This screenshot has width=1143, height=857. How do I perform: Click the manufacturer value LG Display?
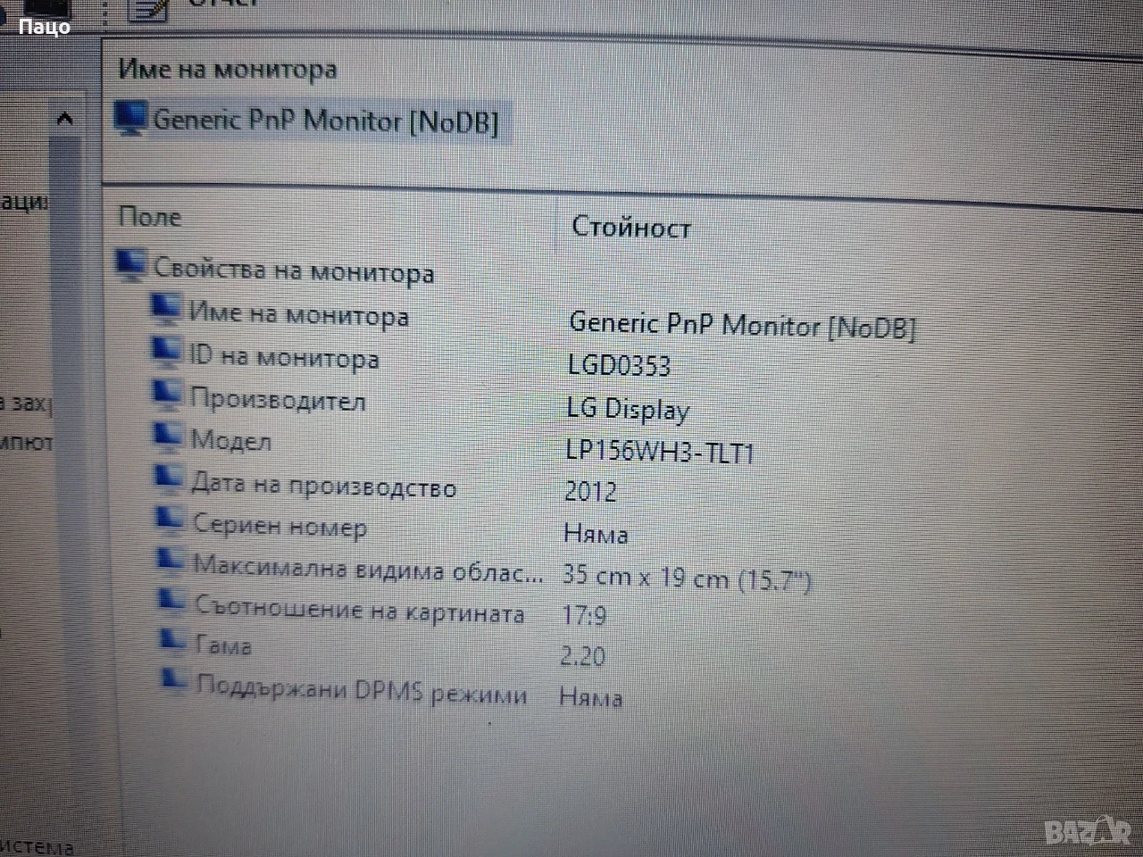628,410
